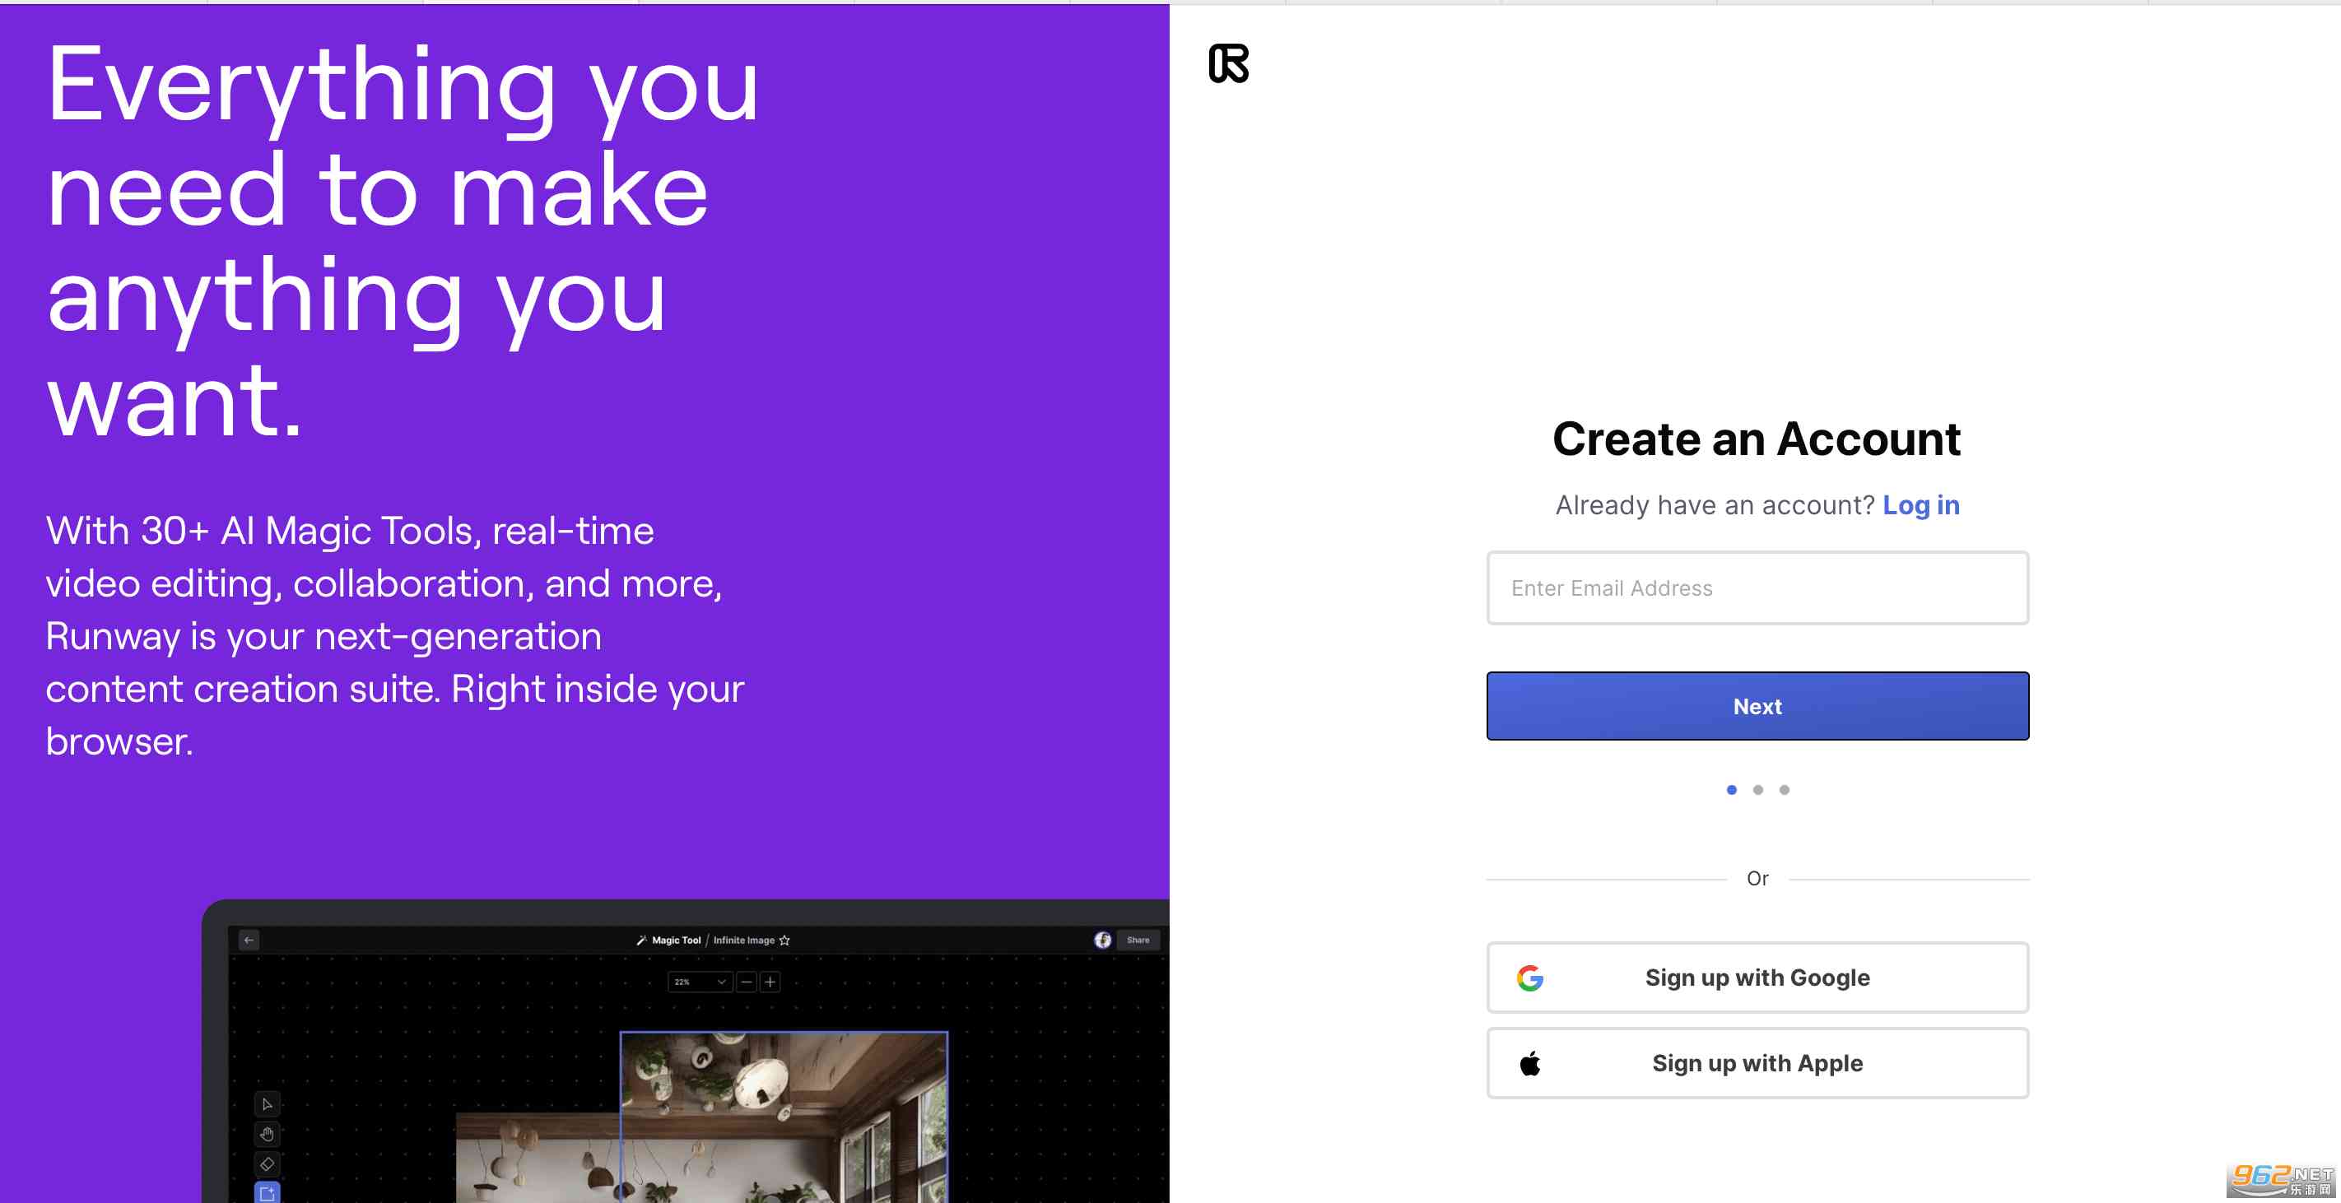Click the Runway logo icon
The height and width of the screenshot is (1203, 2341).
1229,63
